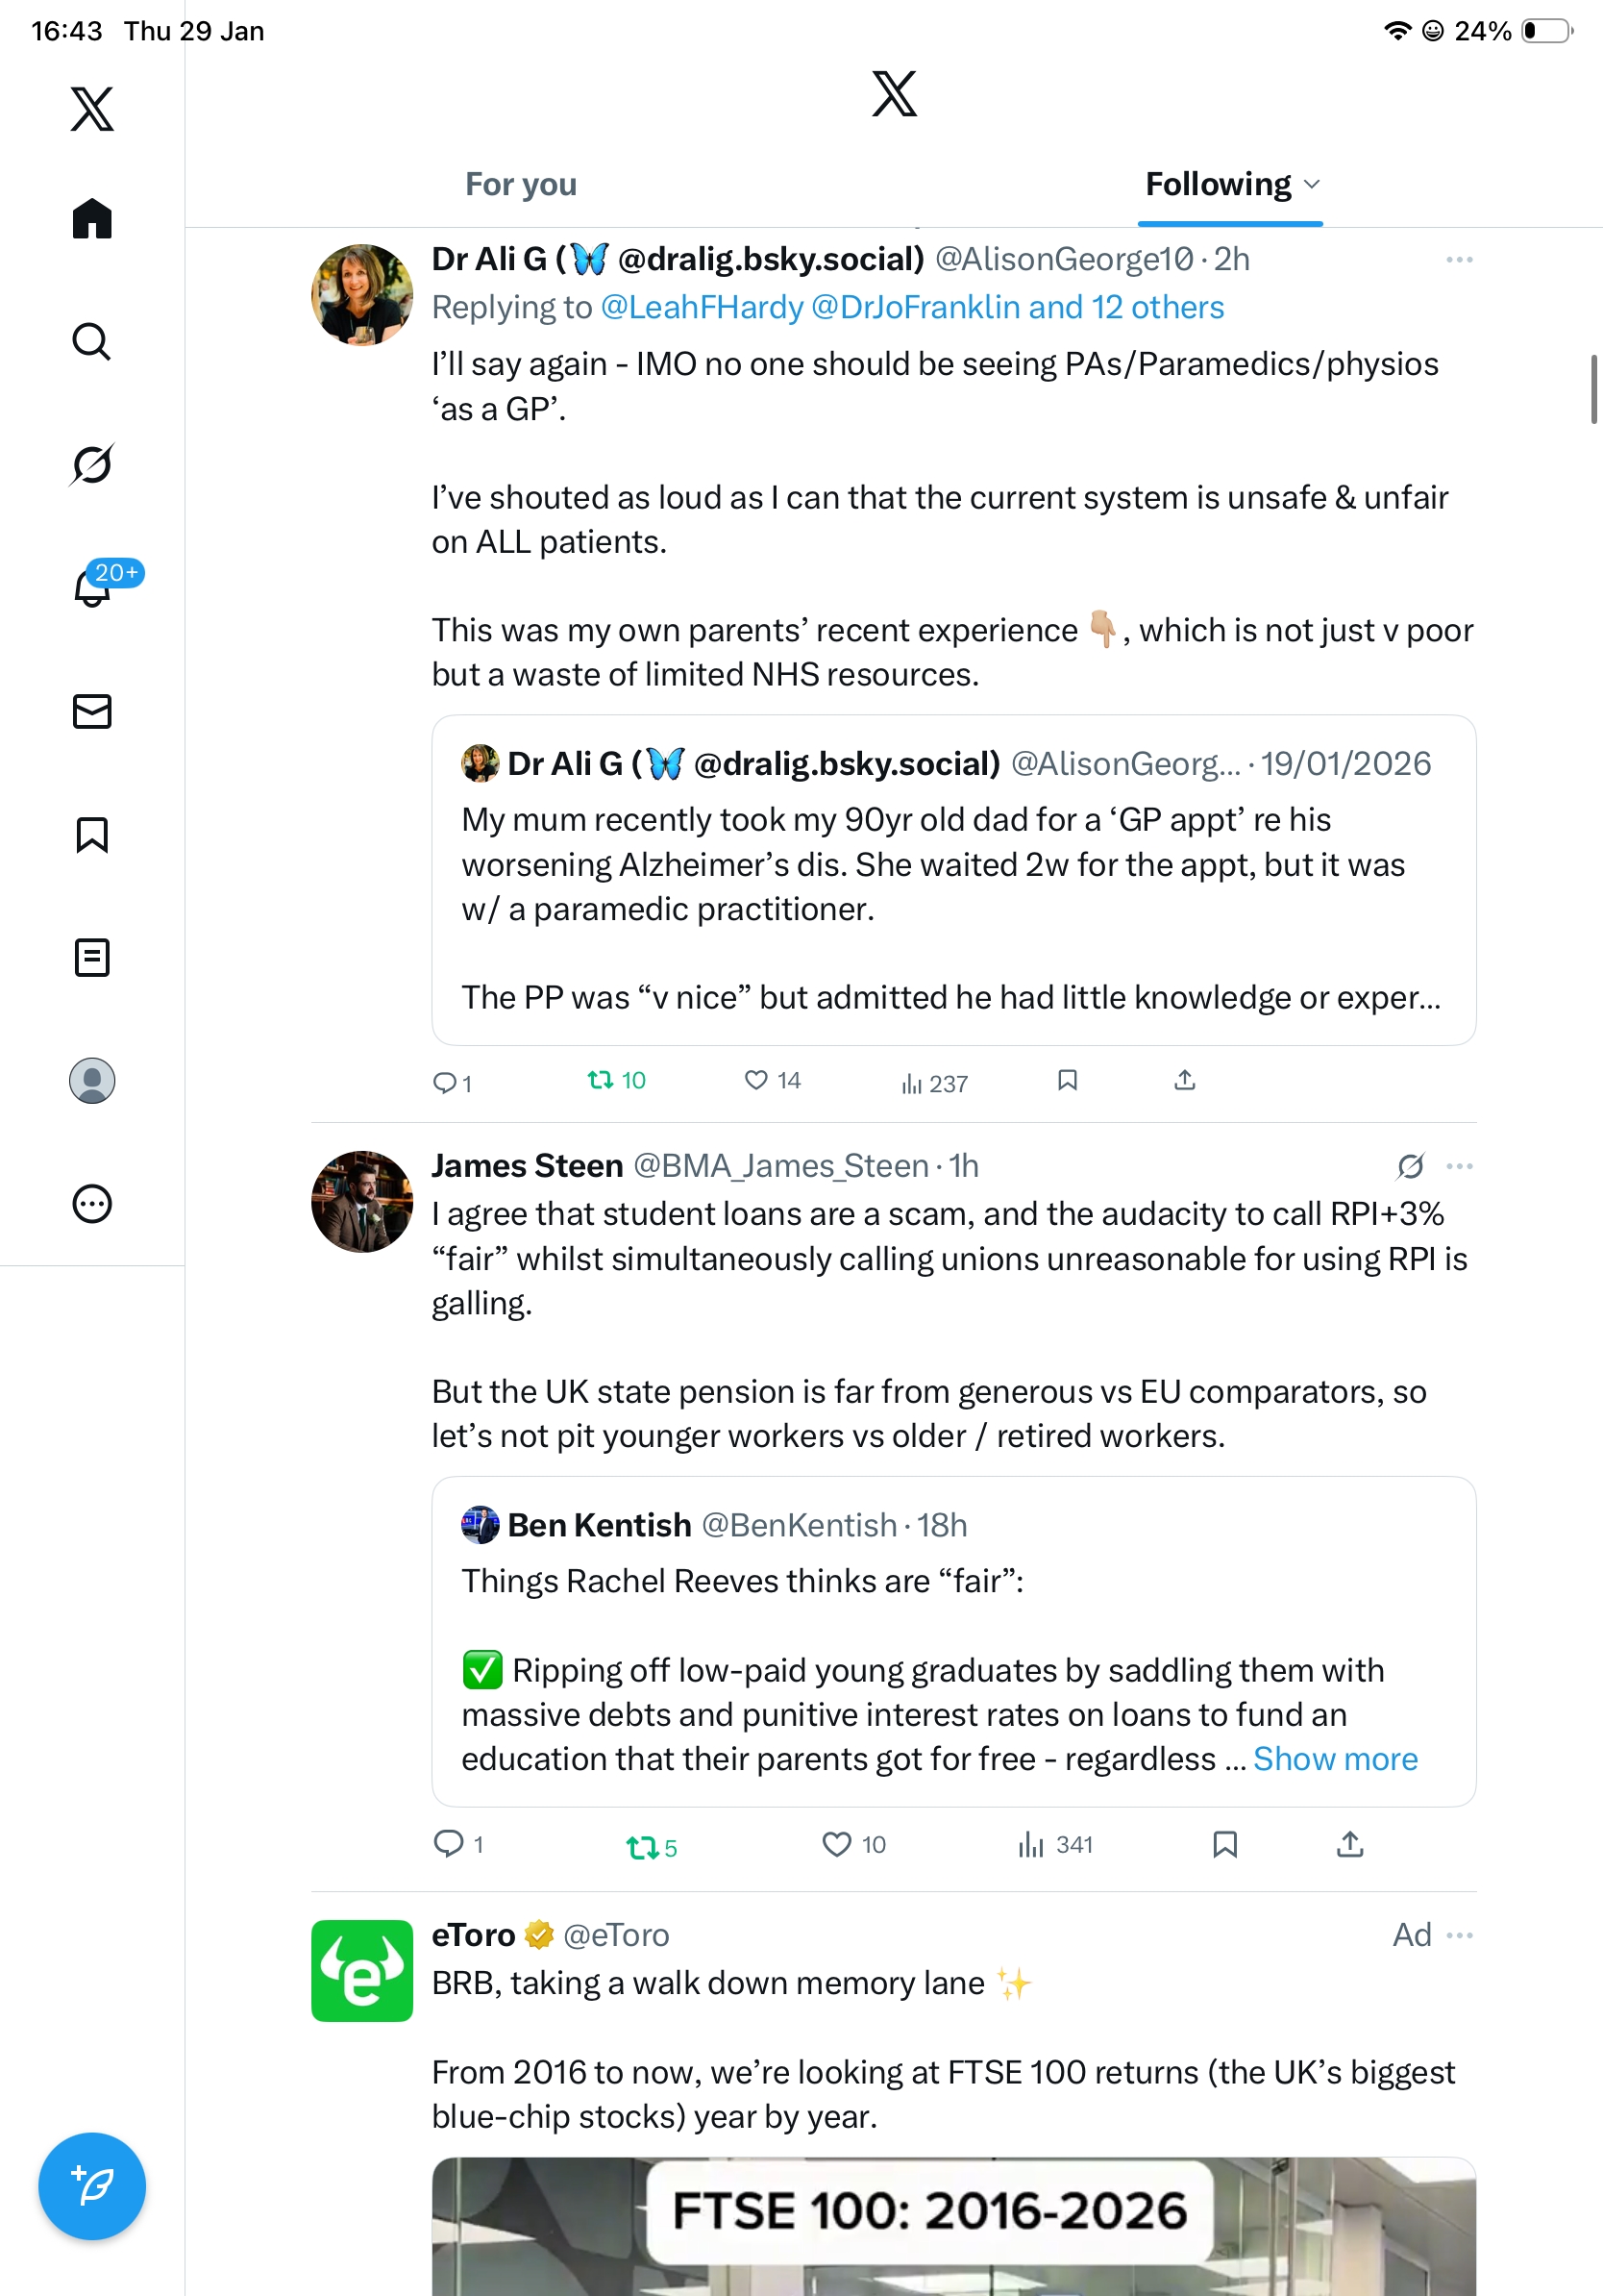Open Notifications bell with 20+ badge

tap(93, 588)
